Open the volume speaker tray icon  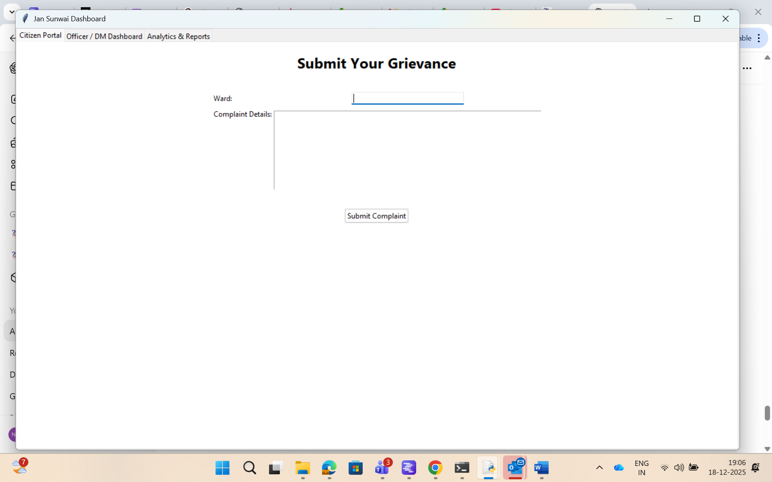[679, 468]
